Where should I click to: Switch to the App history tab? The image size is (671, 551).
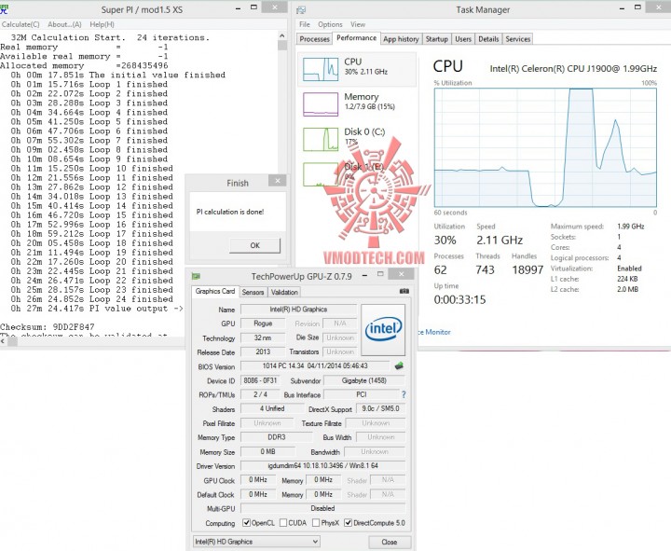(401, 39)
